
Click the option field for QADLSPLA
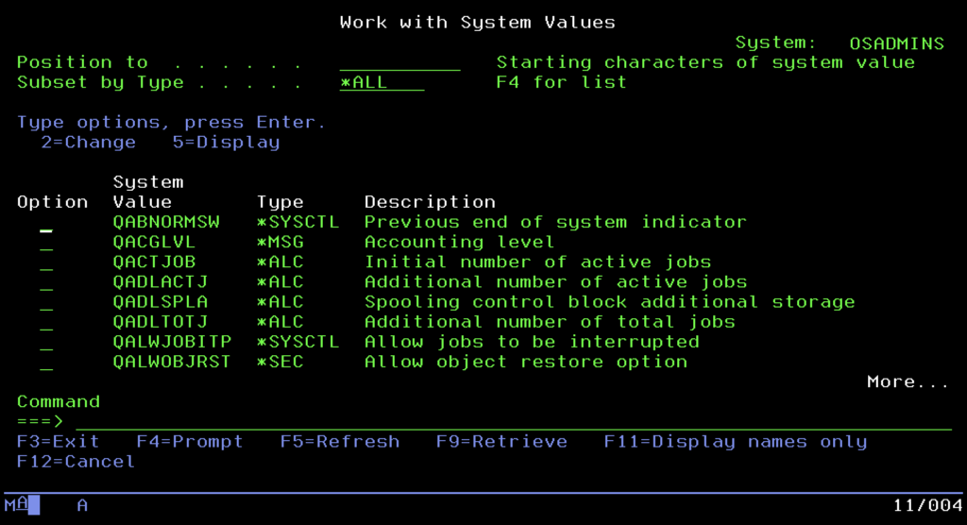(46, 303)
